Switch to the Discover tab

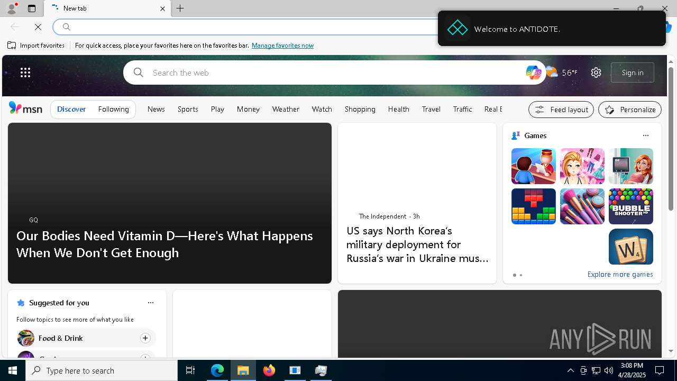71,109
